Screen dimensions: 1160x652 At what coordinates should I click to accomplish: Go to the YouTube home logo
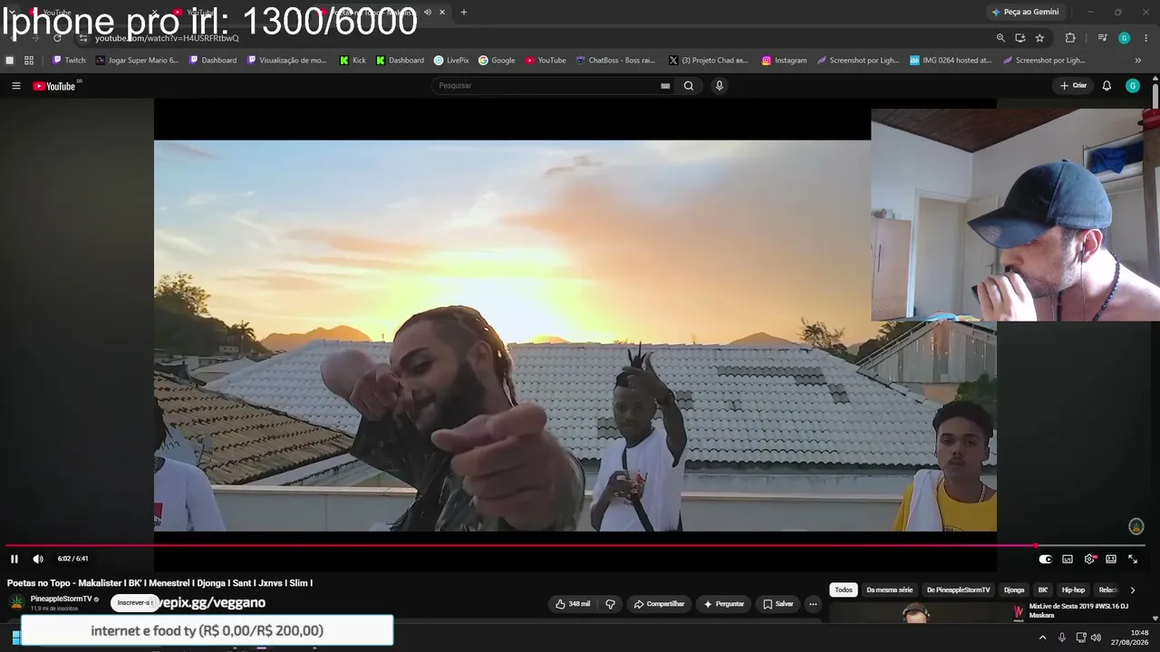[x=54, y=86]
